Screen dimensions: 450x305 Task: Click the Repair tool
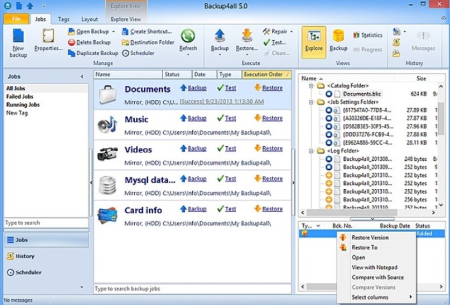click(275, 32)
